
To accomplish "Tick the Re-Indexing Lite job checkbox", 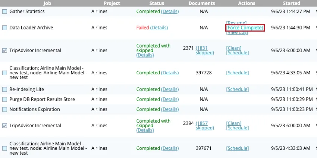I will tap(4, 90).
